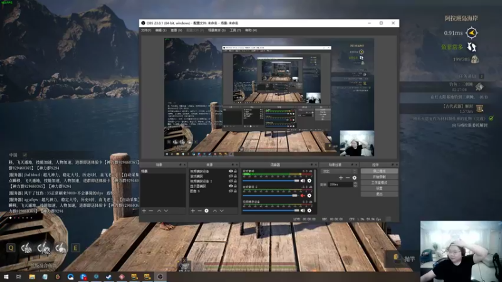Screen dimensions: 502x282
Task: Open Task View on the taskbar
Action: pyautogui.click(x=19, y=276)
